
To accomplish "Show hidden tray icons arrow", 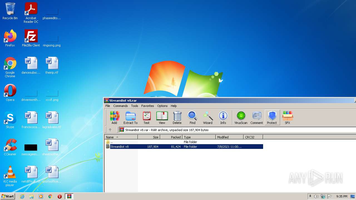I will [x=310, y=196].
